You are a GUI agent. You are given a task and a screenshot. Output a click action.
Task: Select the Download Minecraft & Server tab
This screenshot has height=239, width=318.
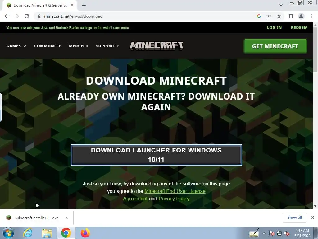click(x=39, y=5)
